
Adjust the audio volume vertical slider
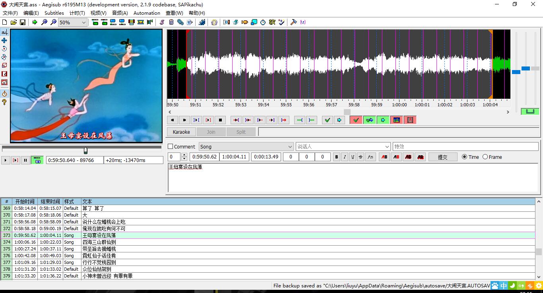pyautogui.click(x=535, y=68)
